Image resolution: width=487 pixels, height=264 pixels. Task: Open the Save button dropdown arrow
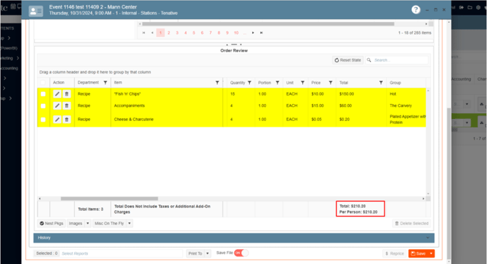pyautogui.click(x=431, y=253)
